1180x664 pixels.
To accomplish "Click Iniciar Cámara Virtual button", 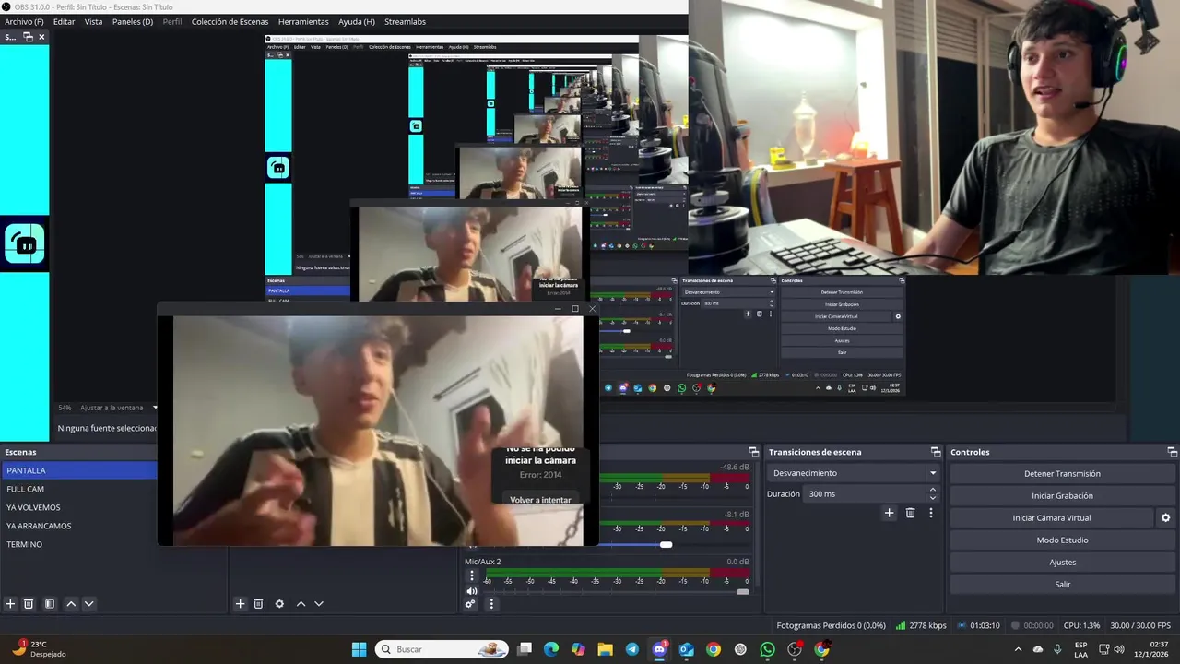I will pyautogui.click(x=1052, y=518).
